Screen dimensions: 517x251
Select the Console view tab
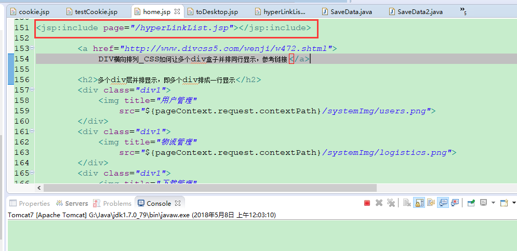158,204
